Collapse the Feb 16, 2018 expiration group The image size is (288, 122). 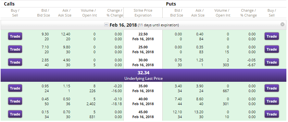pyautogui.click(x=106, y=25)
